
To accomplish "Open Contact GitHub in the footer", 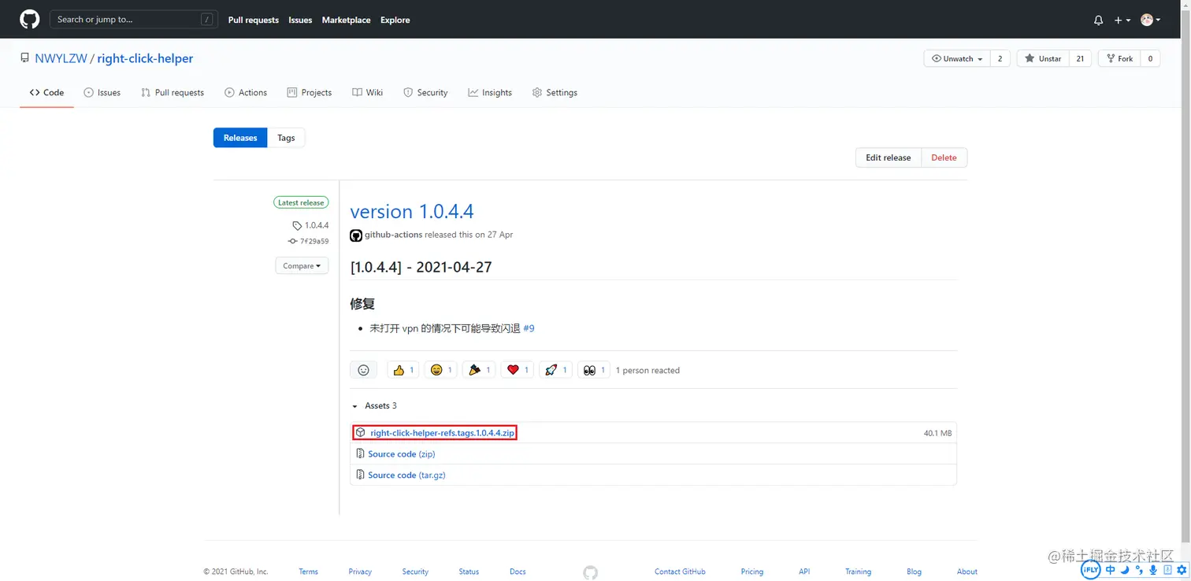I will 680,572.
